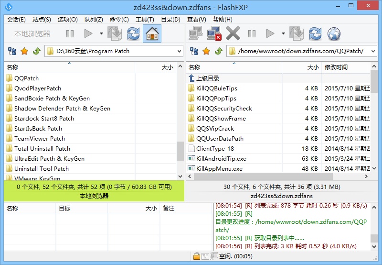Viewport: 382px width, 265px height.
Task: Click the remote folder tree icon
Action: point(194,51)
